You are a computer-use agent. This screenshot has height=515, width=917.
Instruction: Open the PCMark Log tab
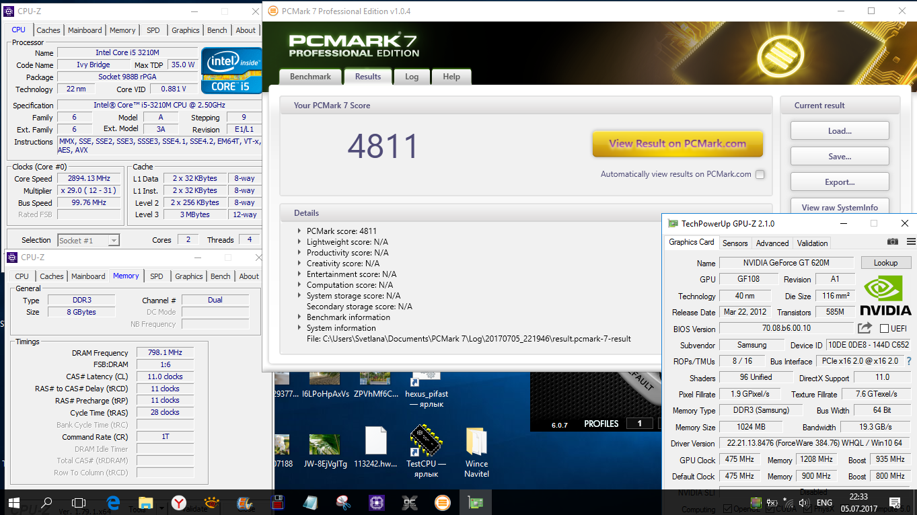click(412, 77)
